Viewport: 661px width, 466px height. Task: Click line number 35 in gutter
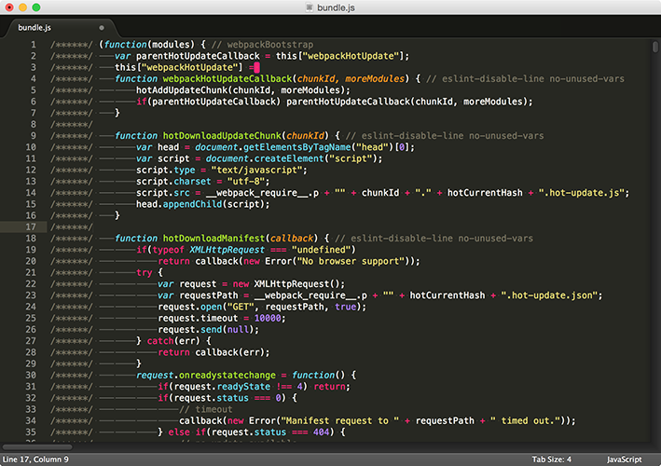click(31, 432)
